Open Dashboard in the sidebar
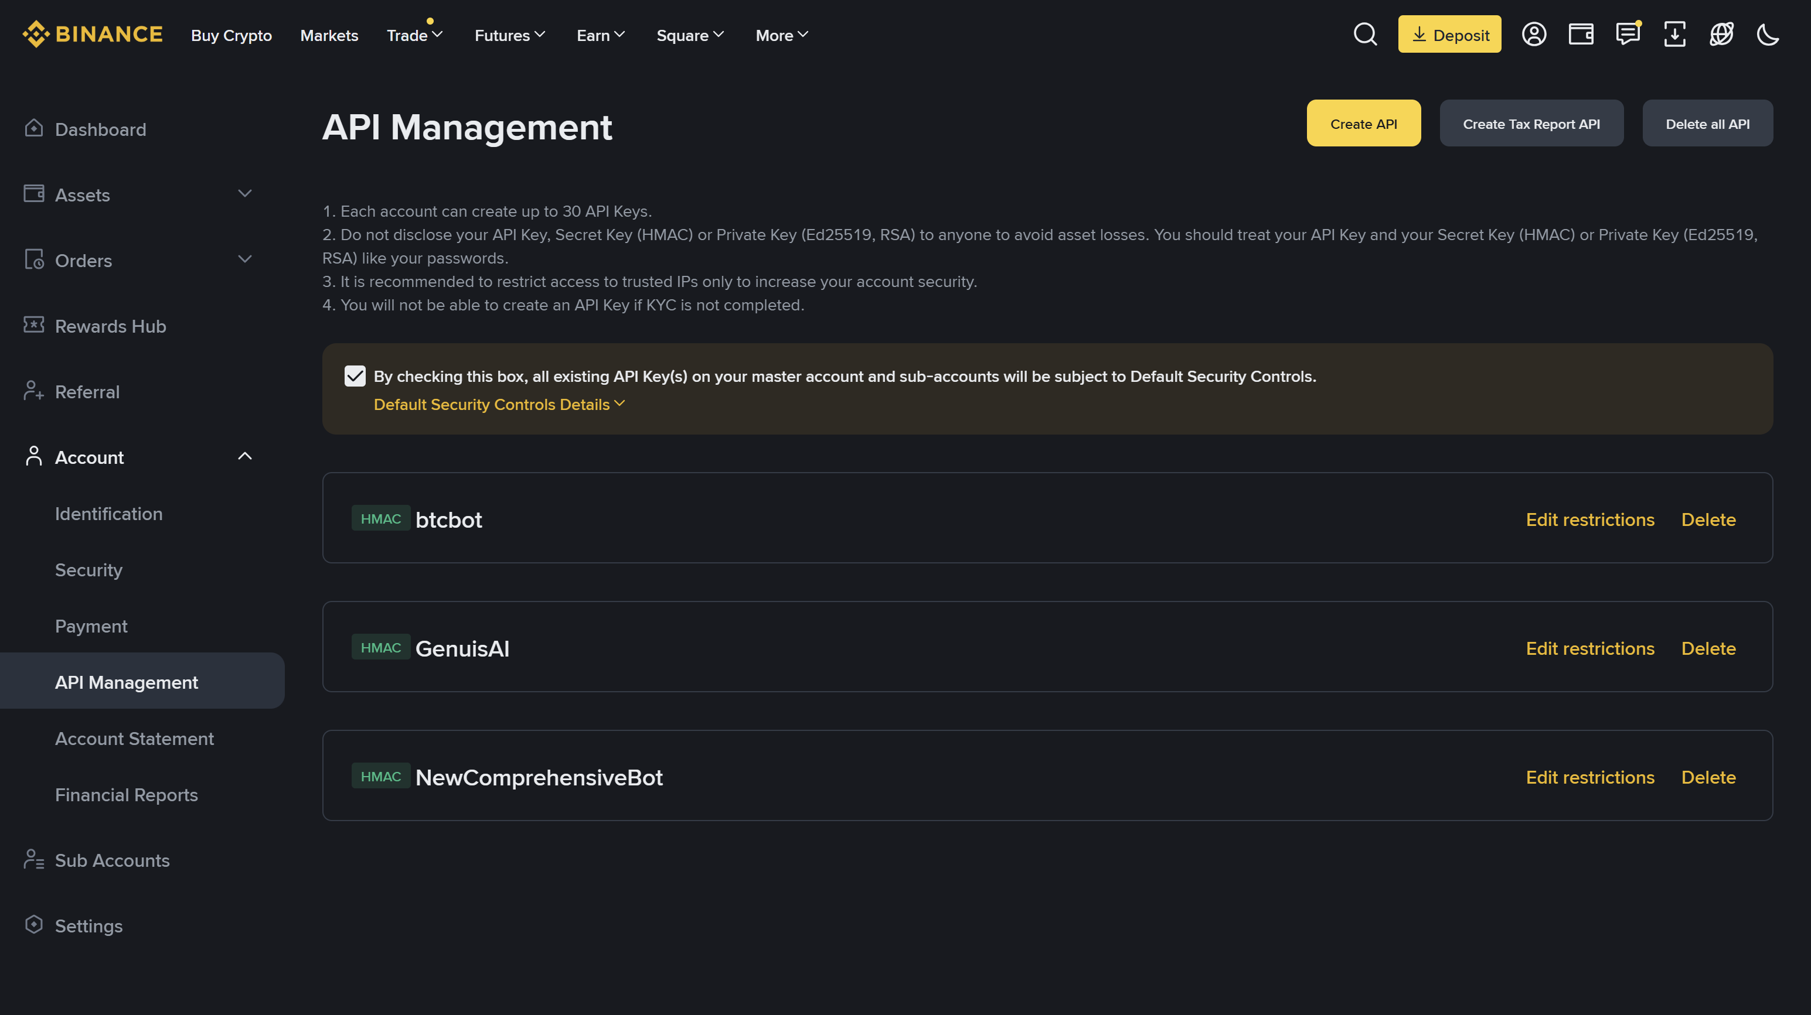1811x1015 pixels. click(101, 129)
